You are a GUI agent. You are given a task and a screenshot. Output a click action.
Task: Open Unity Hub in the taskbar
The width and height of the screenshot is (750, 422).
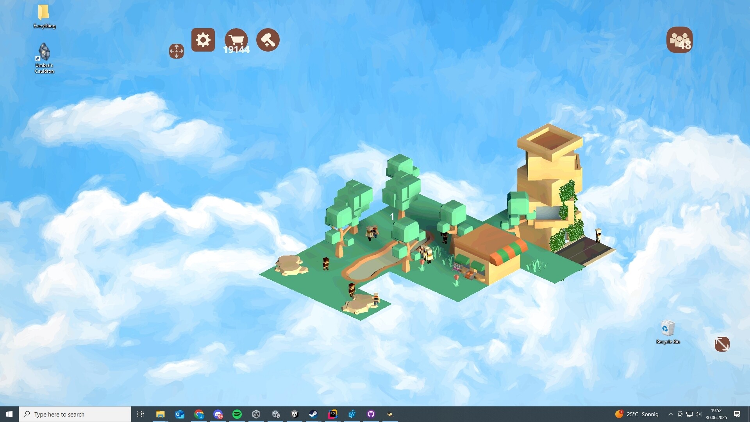[x=256, y=414]
